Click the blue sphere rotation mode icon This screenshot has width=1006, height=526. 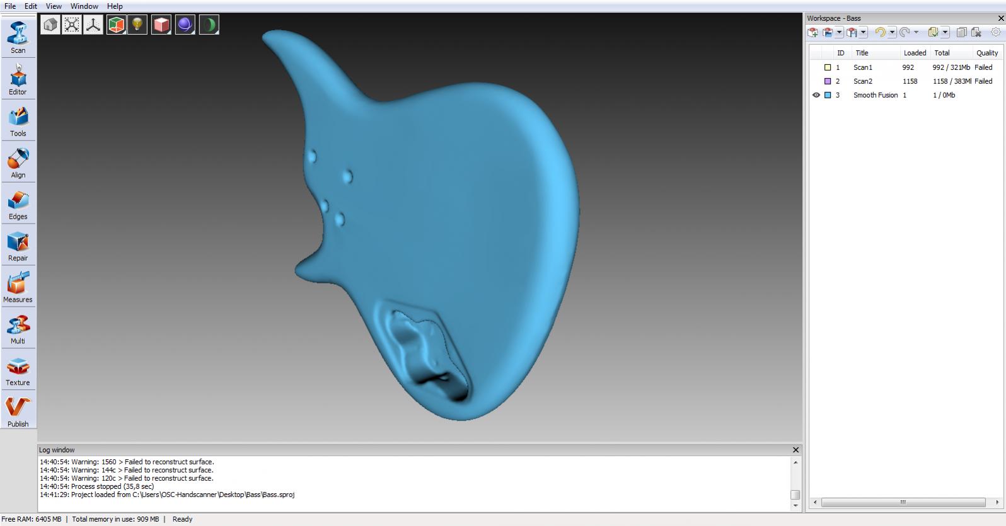tap(185, 25)
